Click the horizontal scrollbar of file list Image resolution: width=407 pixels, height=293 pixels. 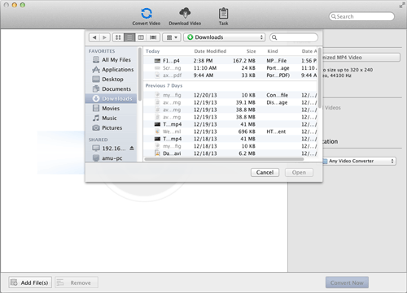(x=224, y=159)
